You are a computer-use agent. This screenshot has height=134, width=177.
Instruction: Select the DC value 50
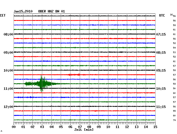tap(174, 88)
